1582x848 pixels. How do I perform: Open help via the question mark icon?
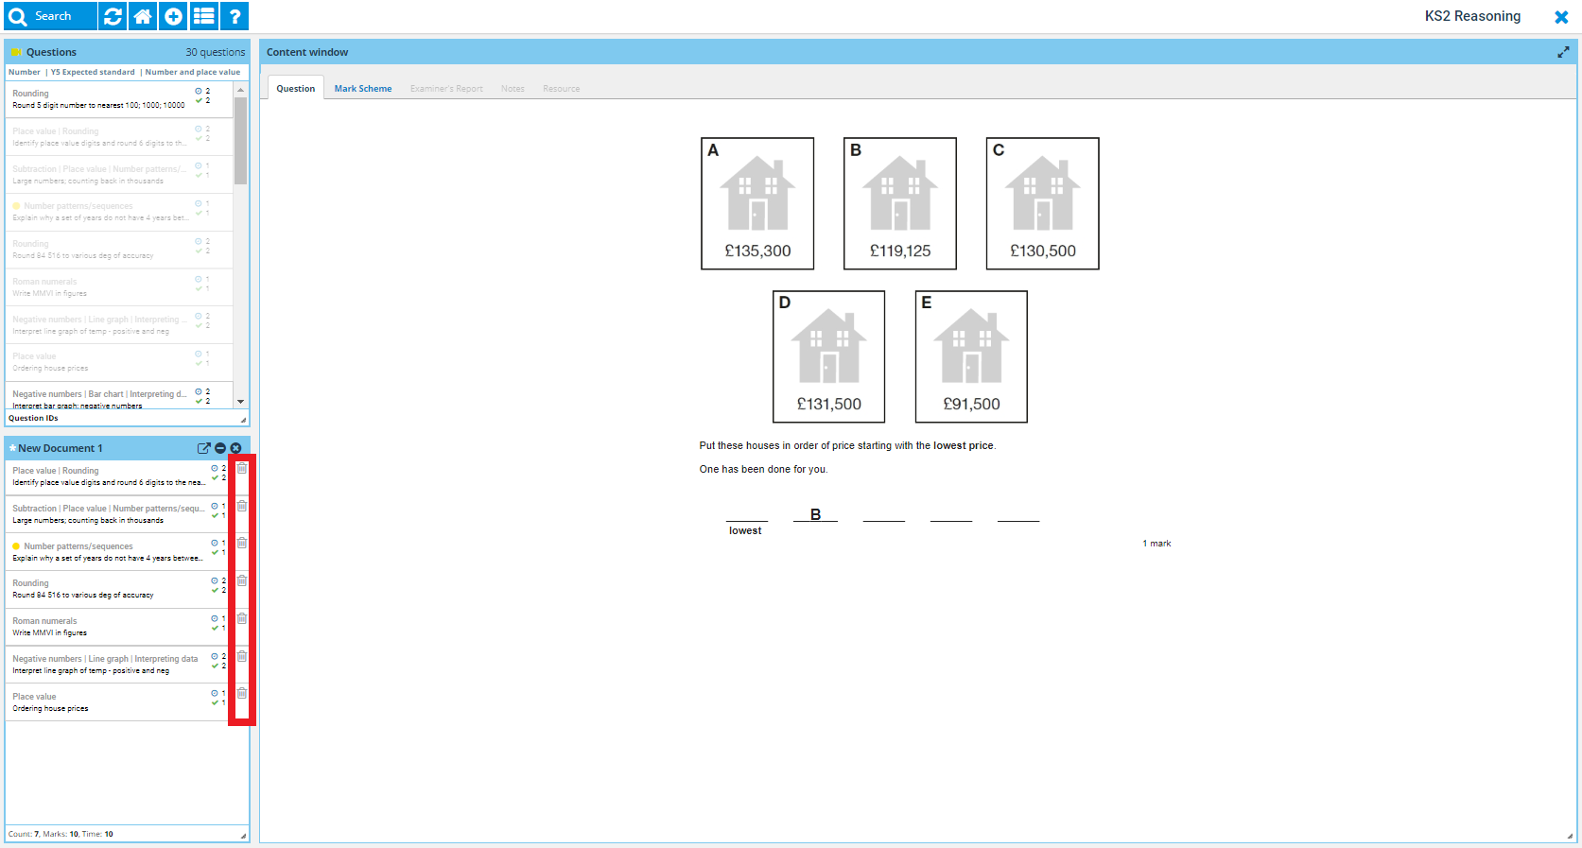pos(235,16)
